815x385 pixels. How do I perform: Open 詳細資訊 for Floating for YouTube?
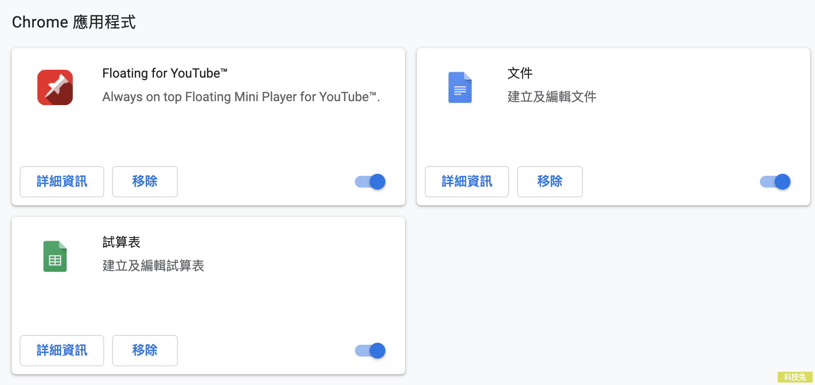[x=62, y=182]
